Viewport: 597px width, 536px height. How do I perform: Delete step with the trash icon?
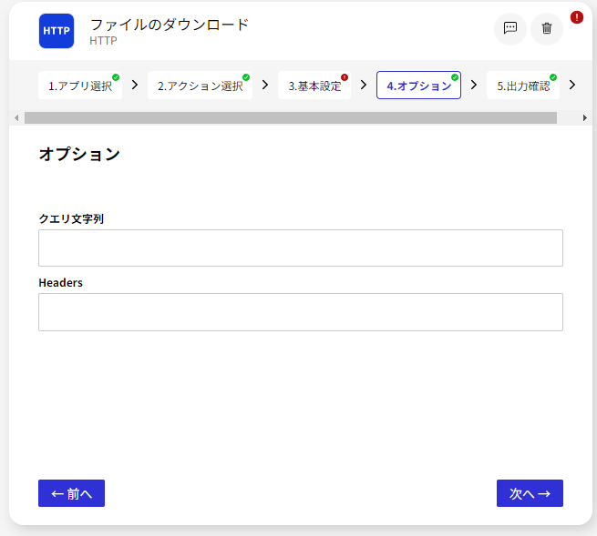546,28
